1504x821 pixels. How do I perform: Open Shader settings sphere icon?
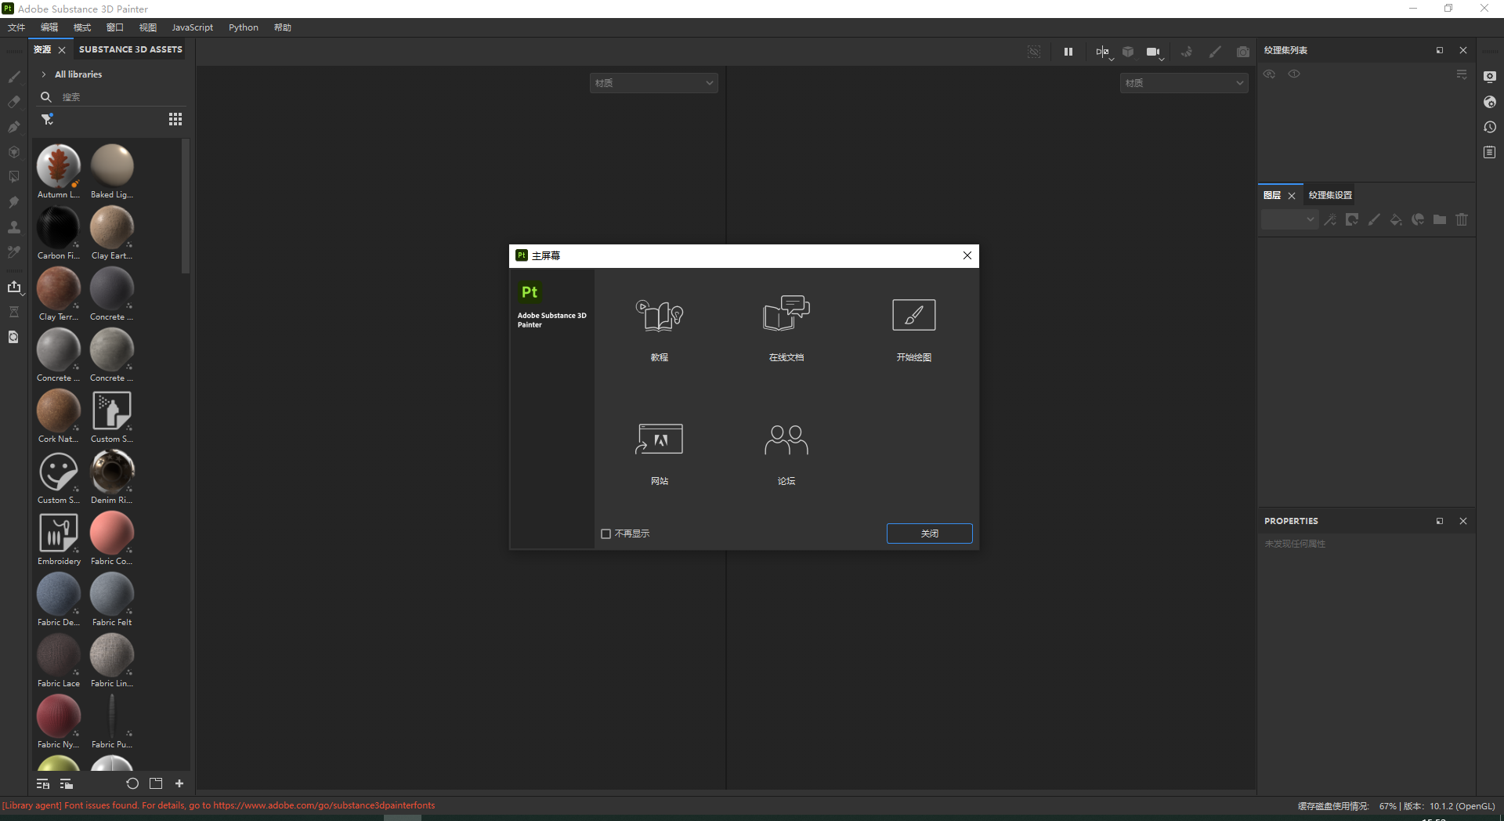click(1490, 102)
